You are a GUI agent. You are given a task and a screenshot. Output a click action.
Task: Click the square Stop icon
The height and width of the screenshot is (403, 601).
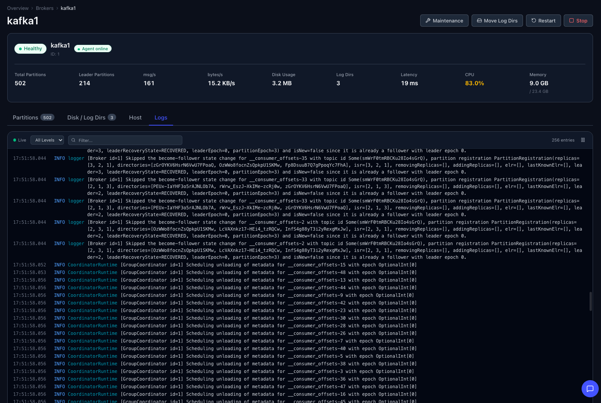point(571,21)
